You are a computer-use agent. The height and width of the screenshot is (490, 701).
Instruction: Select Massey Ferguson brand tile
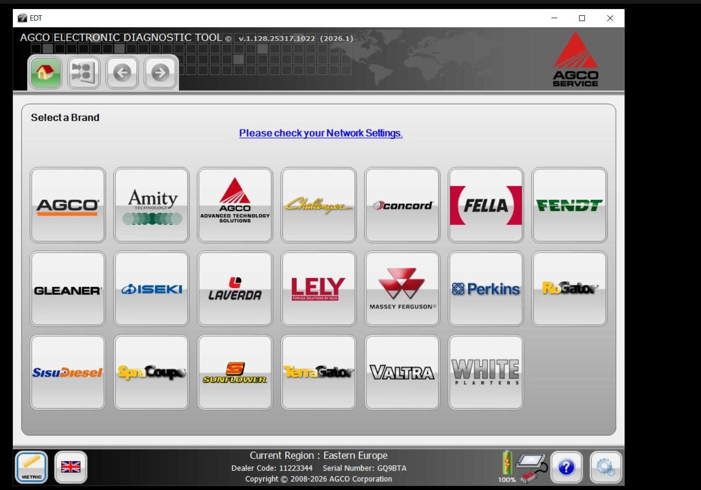402,289
